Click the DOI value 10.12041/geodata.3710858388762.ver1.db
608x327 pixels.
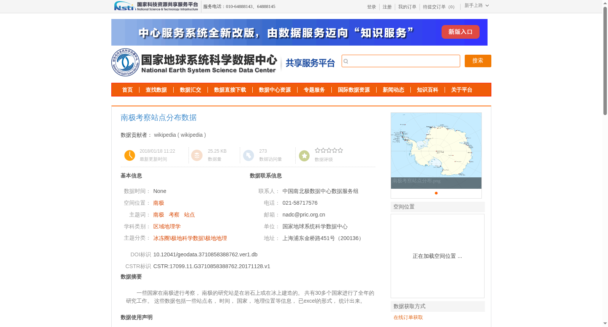click(206, 254)
